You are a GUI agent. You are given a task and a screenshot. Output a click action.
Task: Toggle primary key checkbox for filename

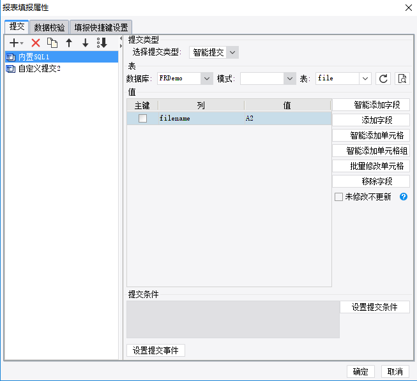[x=142, y=118]
